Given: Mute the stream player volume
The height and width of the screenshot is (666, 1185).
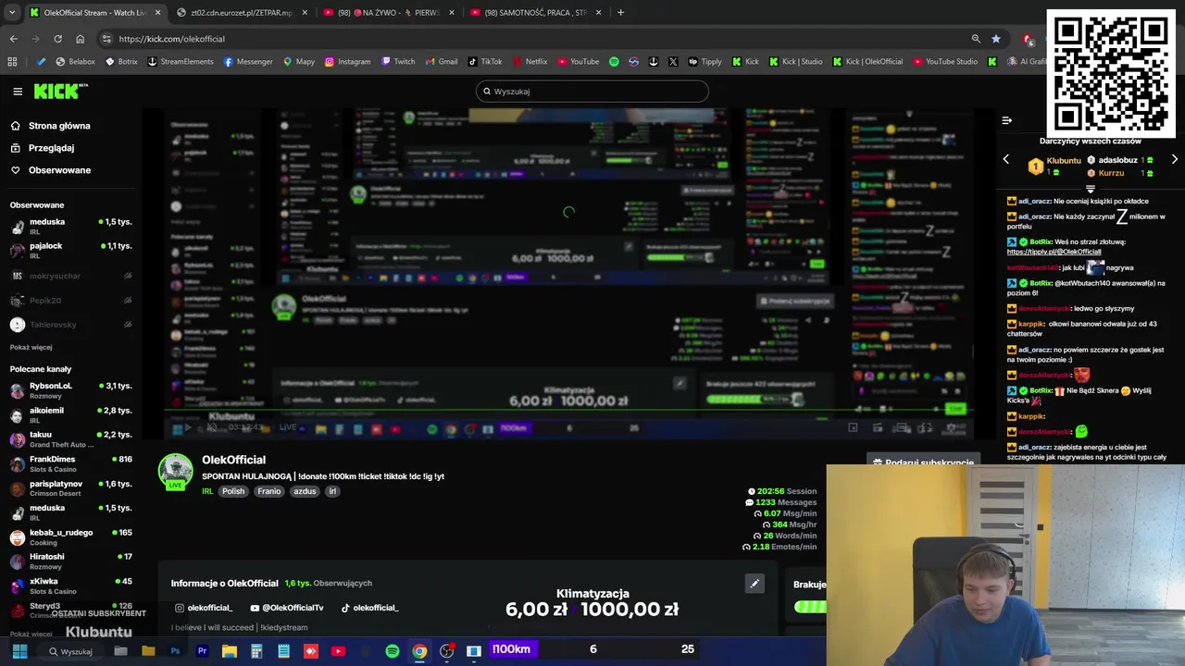Looking at the screenshot, I should [x=211, y=427].
